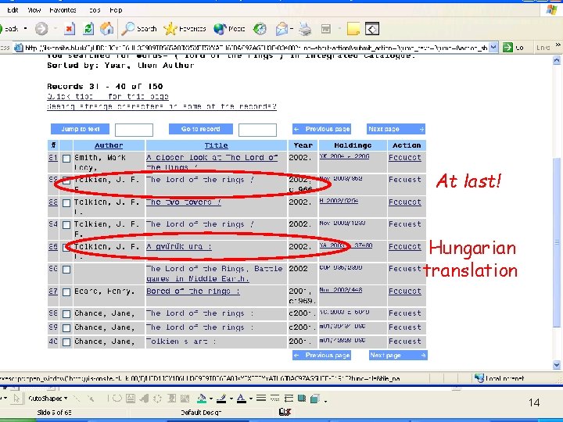563x422 pixels.
Task: Select the Text Box drawing tool
Action: coord(131,399)
